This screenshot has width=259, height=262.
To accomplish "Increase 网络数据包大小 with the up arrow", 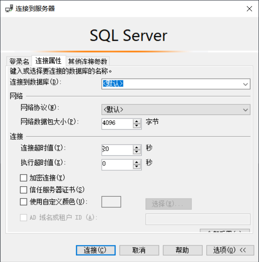I will click(137, 121).
